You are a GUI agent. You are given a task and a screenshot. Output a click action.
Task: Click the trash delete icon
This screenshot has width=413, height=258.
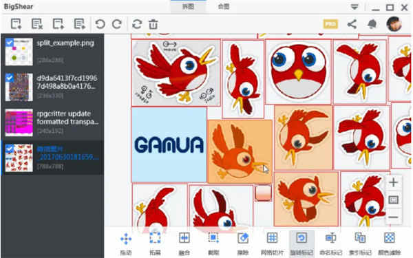click(153, 24)
